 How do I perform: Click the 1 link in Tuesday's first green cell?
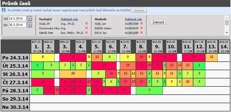click(37, 65)
